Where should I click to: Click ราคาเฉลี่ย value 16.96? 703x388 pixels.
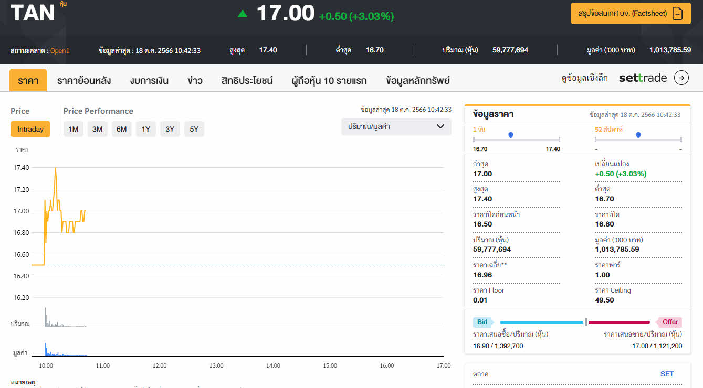point(482,275)
